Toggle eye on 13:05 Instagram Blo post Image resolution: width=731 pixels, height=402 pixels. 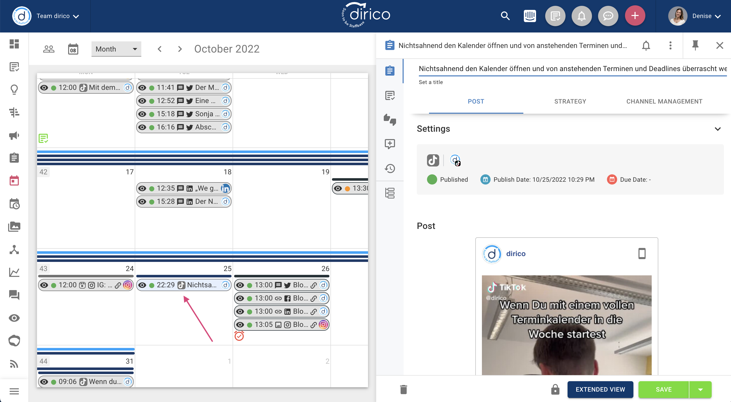(x=240, y=325)
